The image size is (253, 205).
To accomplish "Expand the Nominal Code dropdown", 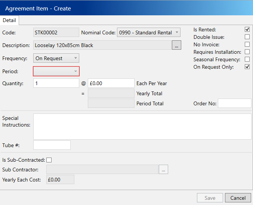I will (148, 32).
